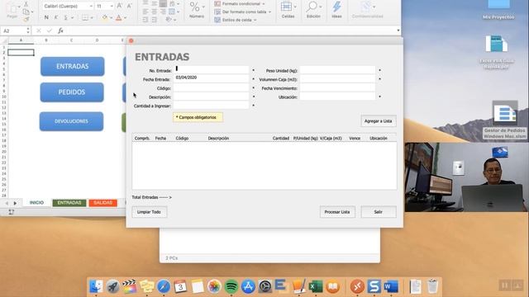Viewport: 529px width, 297px height.
Task: Close the ENTRADAS form with red button
Action: point(131,40)
